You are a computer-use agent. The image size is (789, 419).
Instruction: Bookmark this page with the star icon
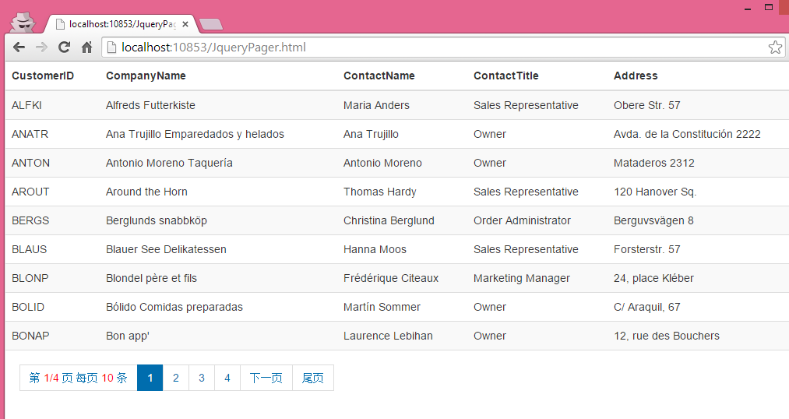(775, 48)
